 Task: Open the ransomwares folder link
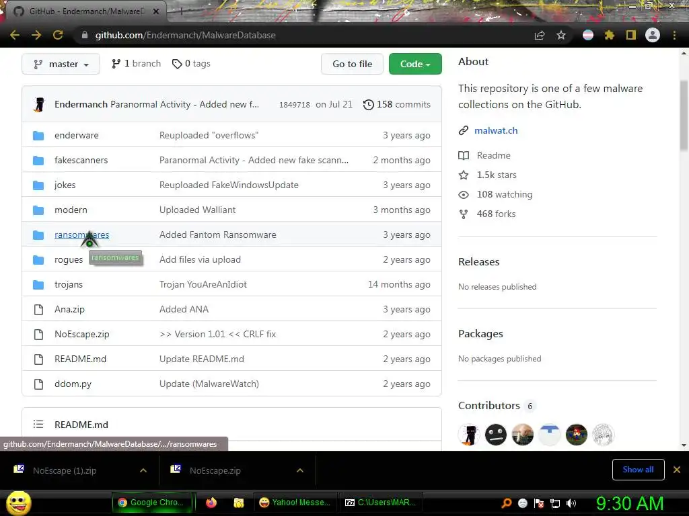pos(81,234)
